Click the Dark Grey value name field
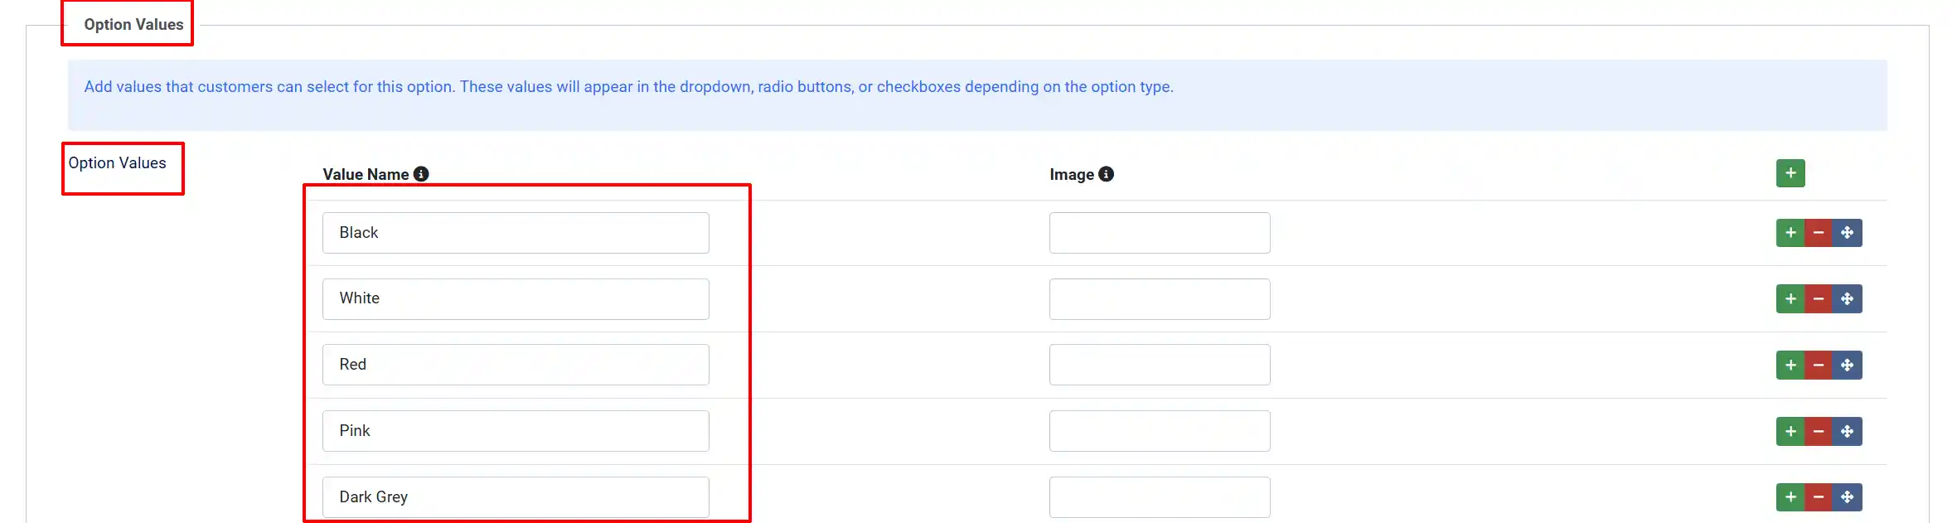The image size is (1957, 523). point(516,497)
